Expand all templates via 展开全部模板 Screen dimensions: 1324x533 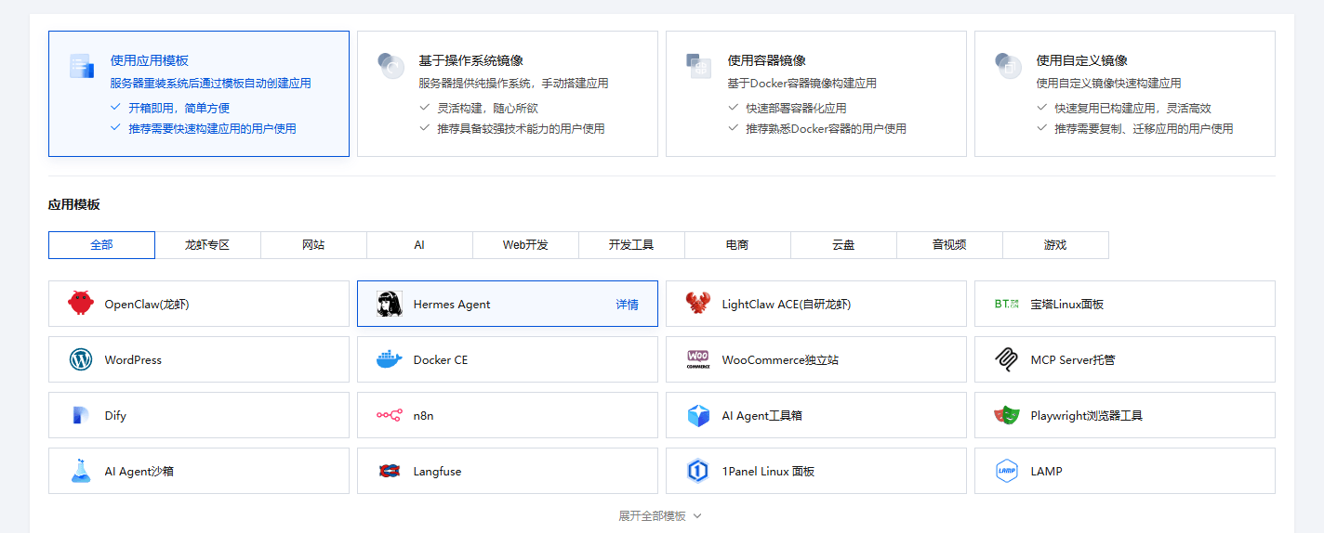click(x=660, y=515)
